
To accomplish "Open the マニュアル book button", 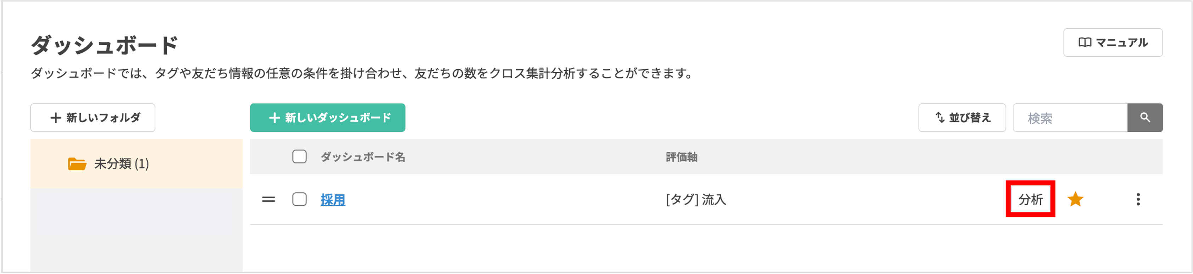I will (x=1113, y=42).
